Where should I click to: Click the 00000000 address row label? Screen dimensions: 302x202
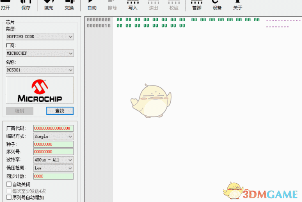pyautogui.click(x=98, y=20)
